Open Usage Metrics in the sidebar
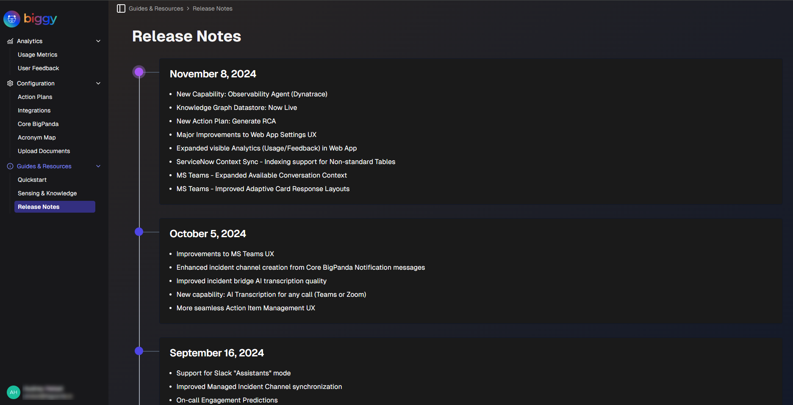The image size is (793, 405). click(x=38, y=55)
